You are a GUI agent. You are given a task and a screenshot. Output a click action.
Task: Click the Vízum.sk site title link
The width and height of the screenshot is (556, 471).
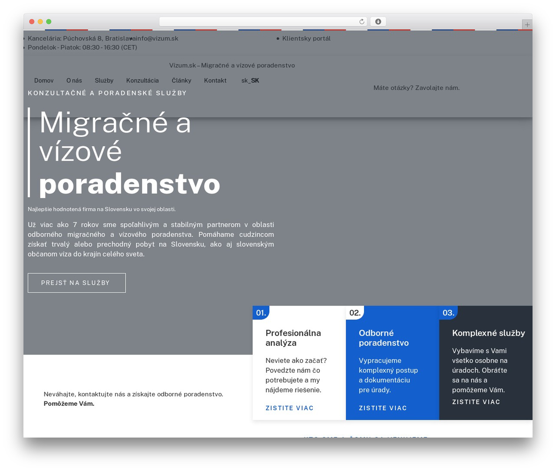232,65
